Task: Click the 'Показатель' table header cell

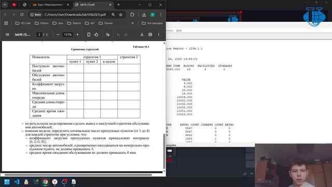Action: (48, 59)
